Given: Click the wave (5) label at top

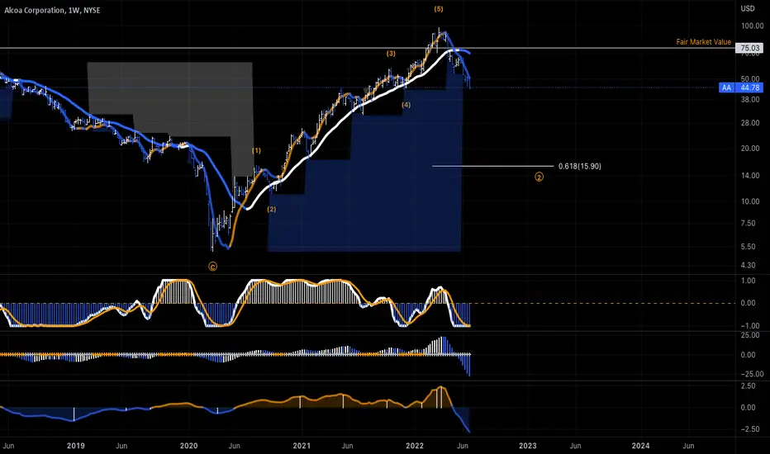Looking at the screenshot, I should point(439,9).
